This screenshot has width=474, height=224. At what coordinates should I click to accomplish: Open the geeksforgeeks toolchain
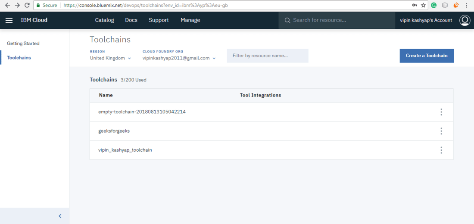point(114,131)
